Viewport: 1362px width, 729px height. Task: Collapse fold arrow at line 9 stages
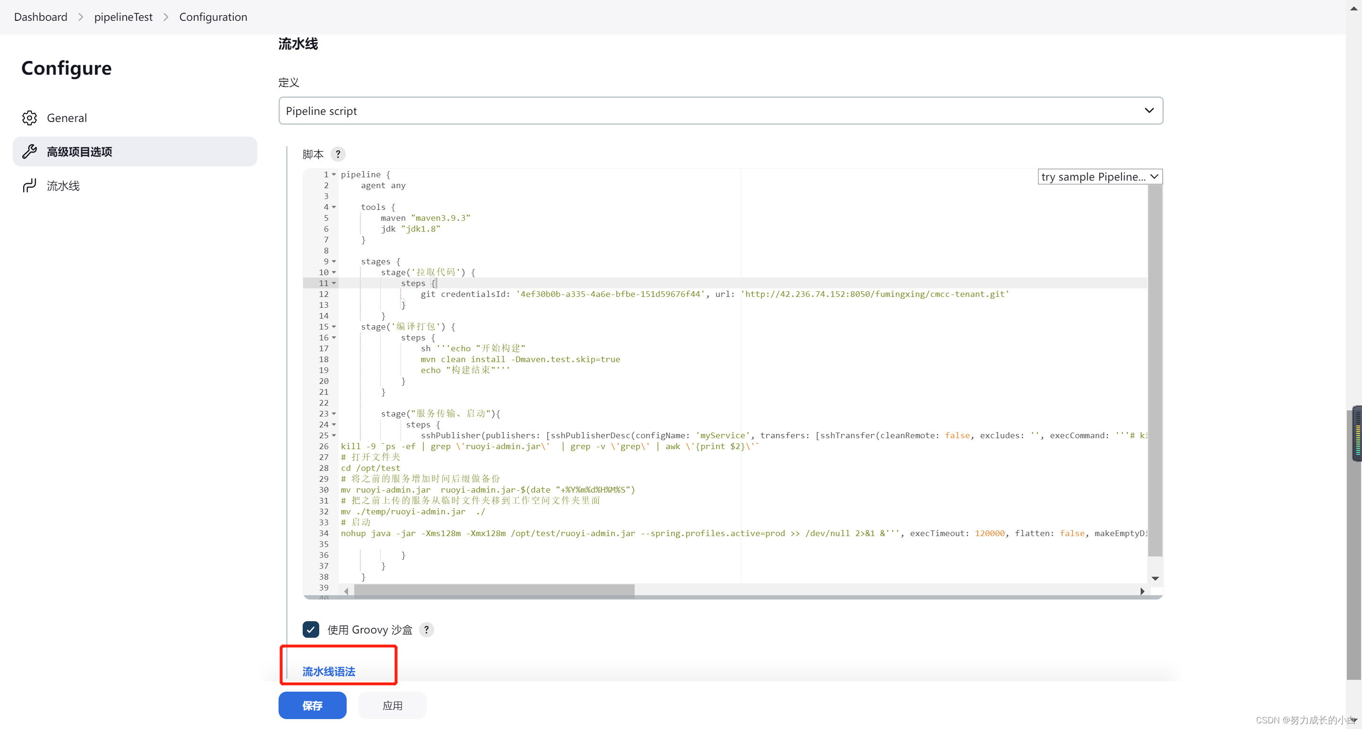point(334,262)
